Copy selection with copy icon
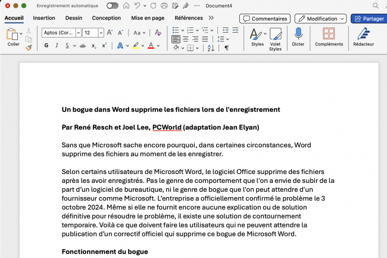The height and width of the screenshot is (258, 387). coord(29,39)
